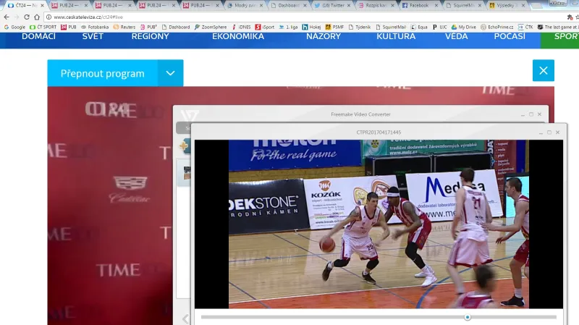Open the extension icon beside address bar
The height and width of the screenshot is (325, 579).
click(x=570, y=17)
